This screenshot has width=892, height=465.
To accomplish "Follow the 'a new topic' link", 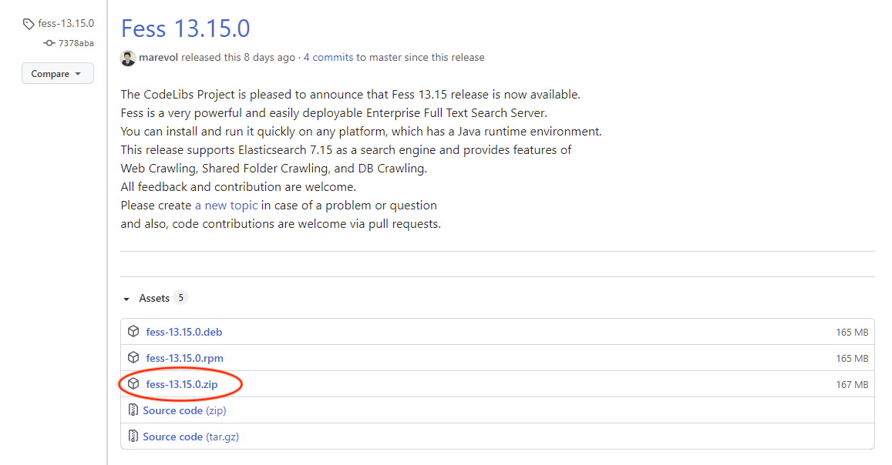I will 226,206.
